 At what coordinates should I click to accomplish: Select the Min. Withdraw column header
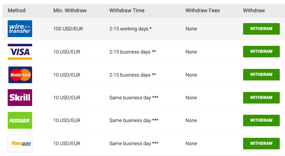click(70, 10)
